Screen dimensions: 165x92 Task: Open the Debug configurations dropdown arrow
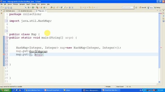[x=30, y=7]
